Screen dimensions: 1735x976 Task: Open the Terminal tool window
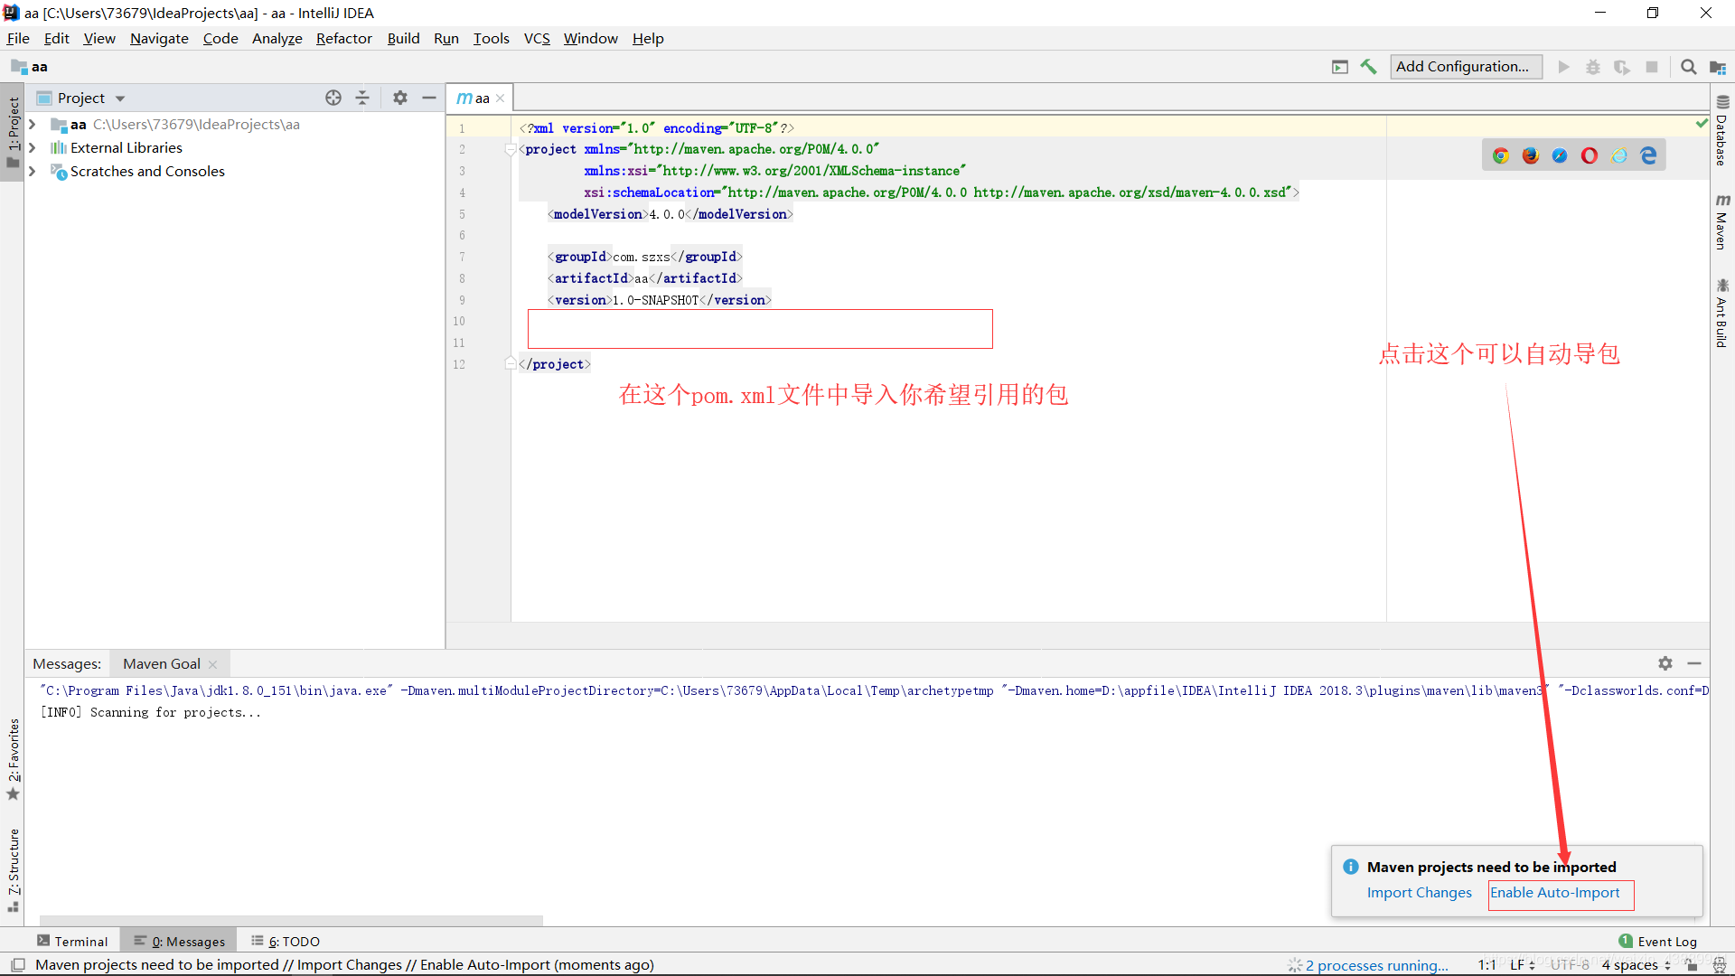point(72,942)
